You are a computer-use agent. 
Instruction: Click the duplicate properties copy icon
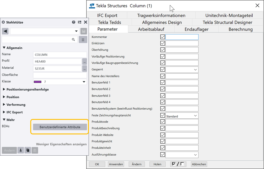pos(28,150)
